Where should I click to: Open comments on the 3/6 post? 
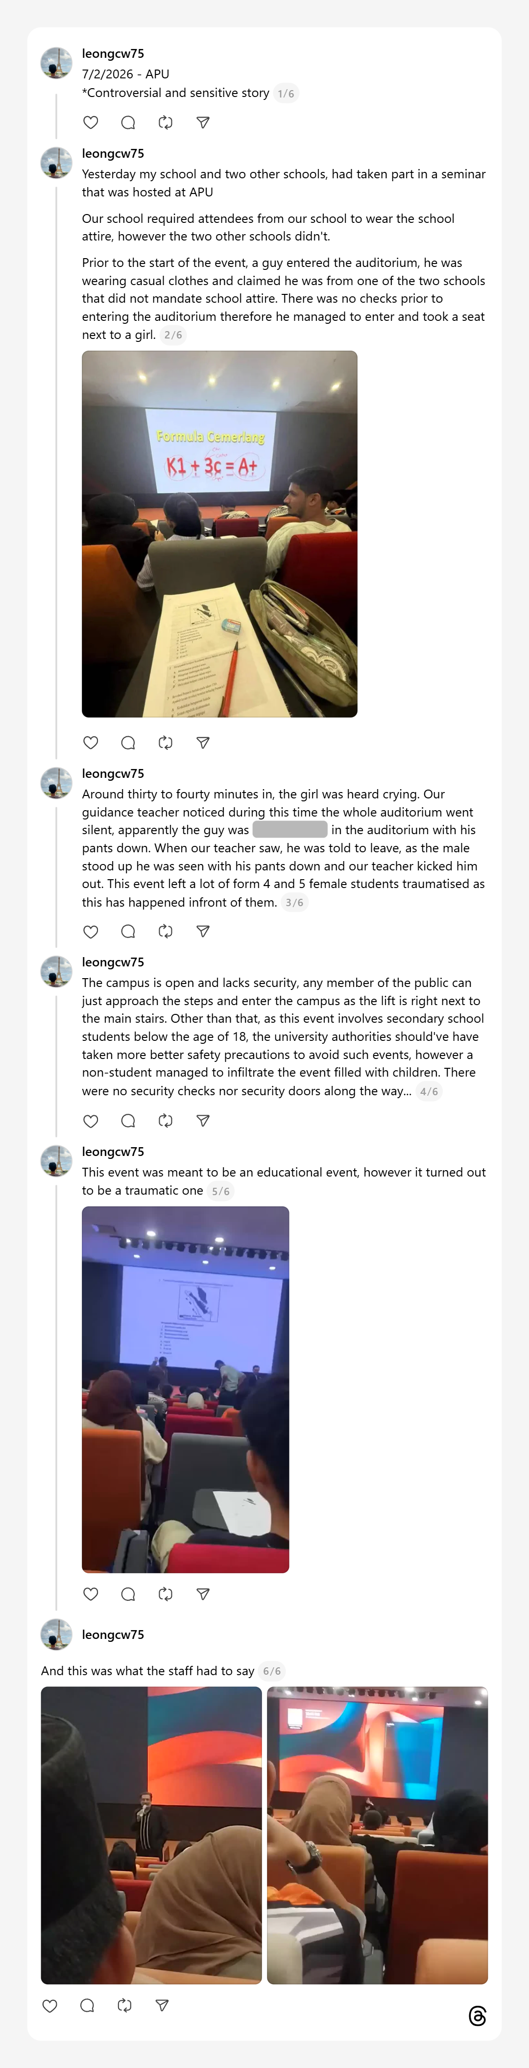[128, 931]
